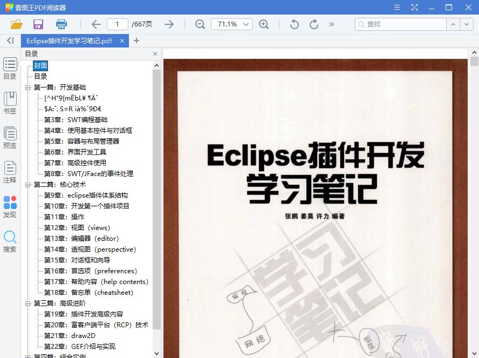479x358 pixels.
Task: Open 第17章：帮助内容 (help contents)
Action: pos(96,282)
